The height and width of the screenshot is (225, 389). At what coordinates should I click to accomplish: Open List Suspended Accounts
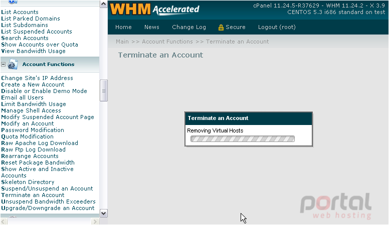(x=37, y=31)
